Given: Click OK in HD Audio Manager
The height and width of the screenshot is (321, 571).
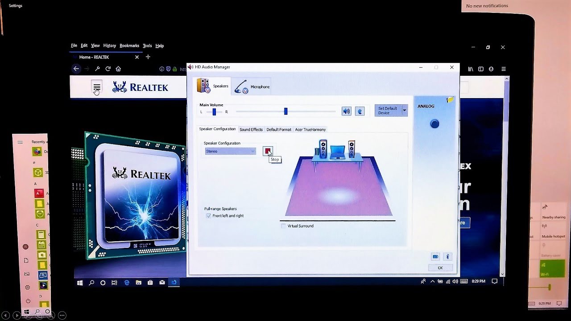Looking at the screenshot, I should coord(440,268).
